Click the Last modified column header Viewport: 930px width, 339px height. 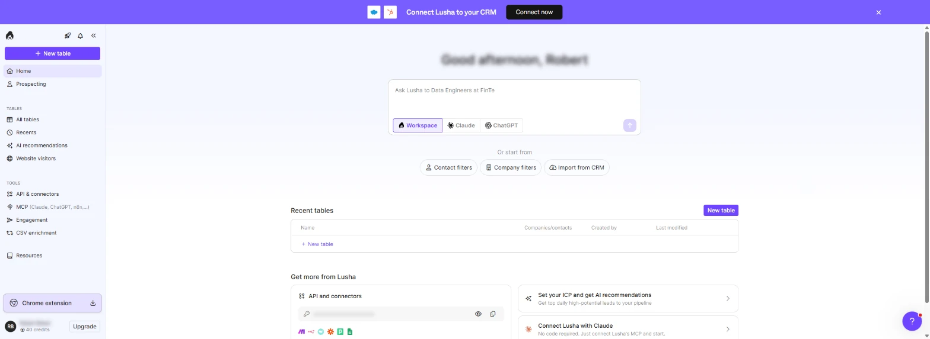click(x=671, y=228)
